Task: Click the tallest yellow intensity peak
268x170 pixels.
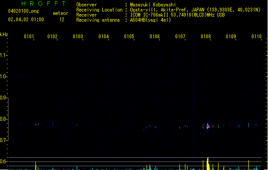Action: 207,164
